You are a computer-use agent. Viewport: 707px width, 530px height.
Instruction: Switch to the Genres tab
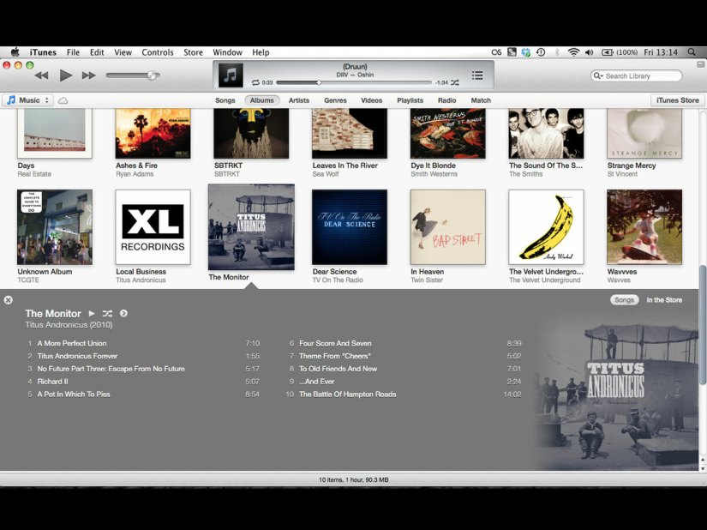[x=335, y=100]
